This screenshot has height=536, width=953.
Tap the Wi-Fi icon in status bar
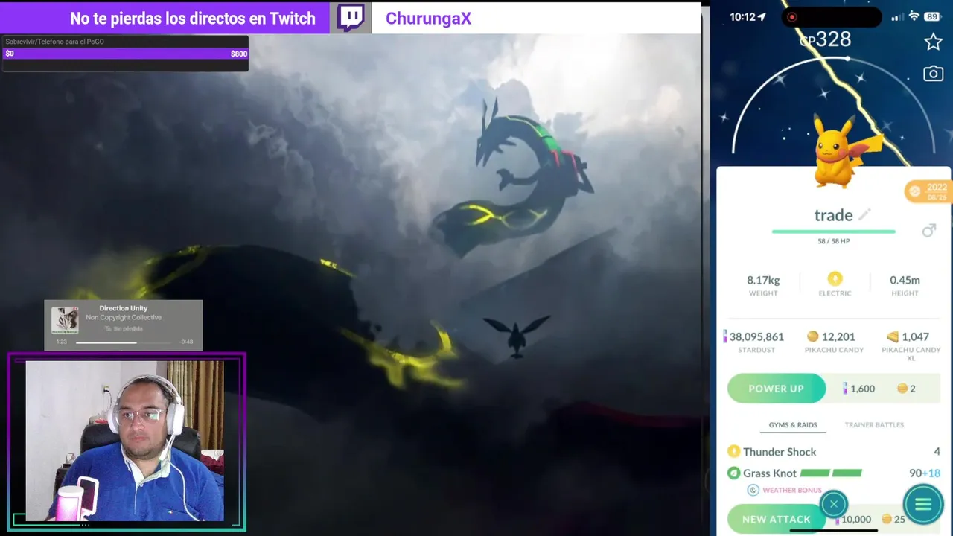(915, 16)
